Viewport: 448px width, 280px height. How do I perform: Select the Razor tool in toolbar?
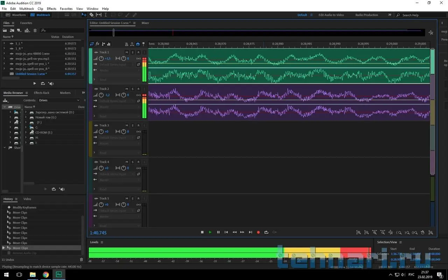pyautogui.click(x=91, y=15)
